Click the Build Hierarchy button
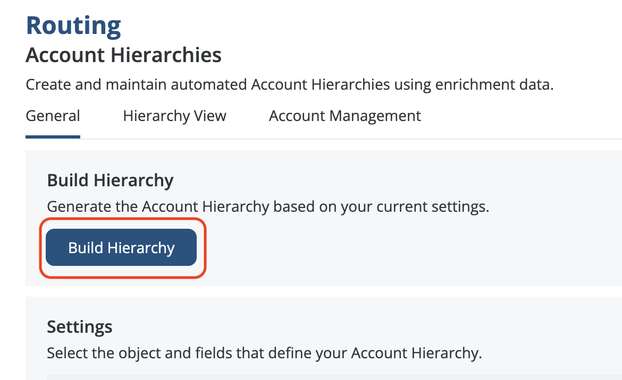 click(x=121, y=247)
